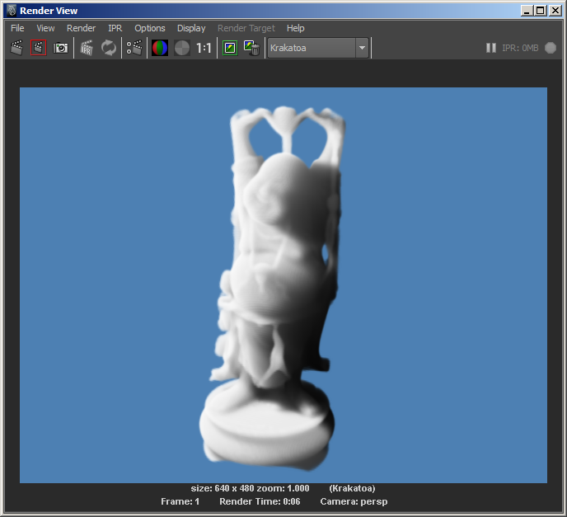Click the 'Frame: 1' status text

180,501
